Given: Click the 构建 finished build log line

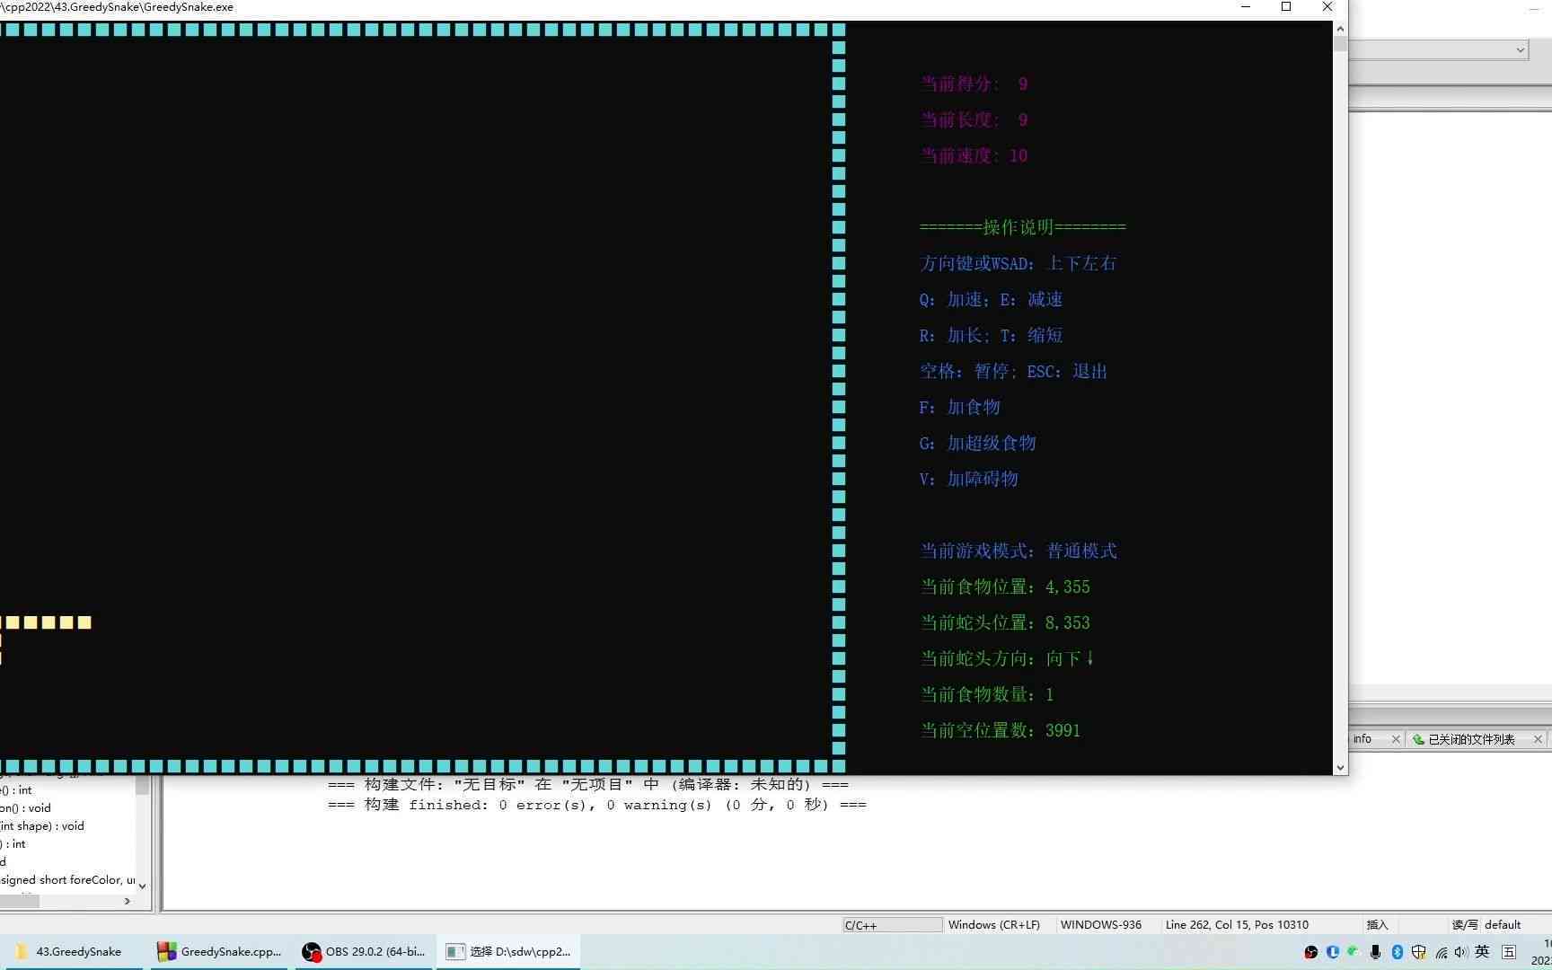Looking at the screenshot, I should tap(597, 805).
